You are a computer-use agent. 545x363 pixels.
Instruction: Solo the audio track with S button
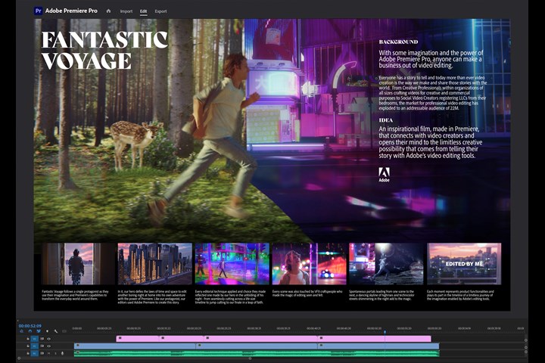(x=55, y=353)
